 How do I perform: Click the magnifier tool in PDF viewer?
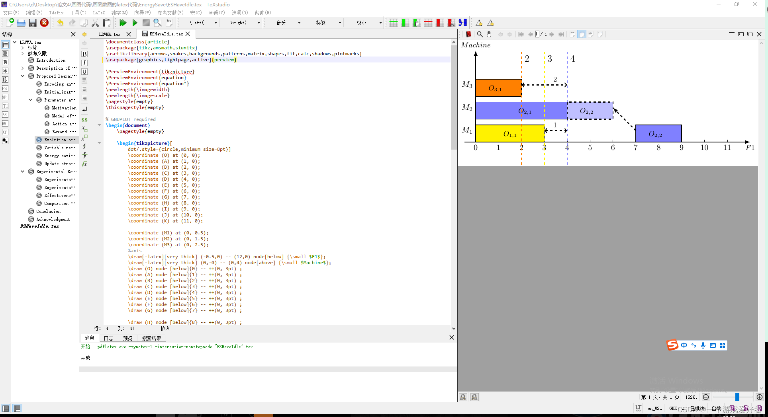click(x=480, y=34)
